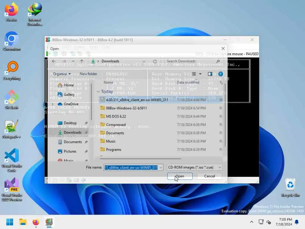Click the file list vertical scrollbar
The height and width of the screenshot is (229, 305).
pyautogui.click(x=225, y=115)
